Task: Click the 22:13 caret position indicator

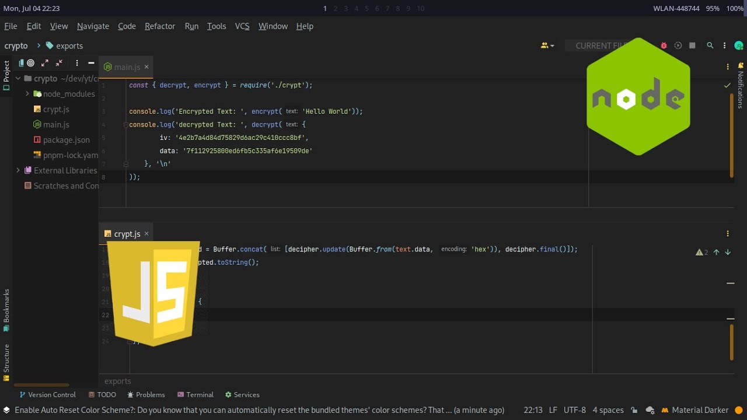Action: coord(533,410)
